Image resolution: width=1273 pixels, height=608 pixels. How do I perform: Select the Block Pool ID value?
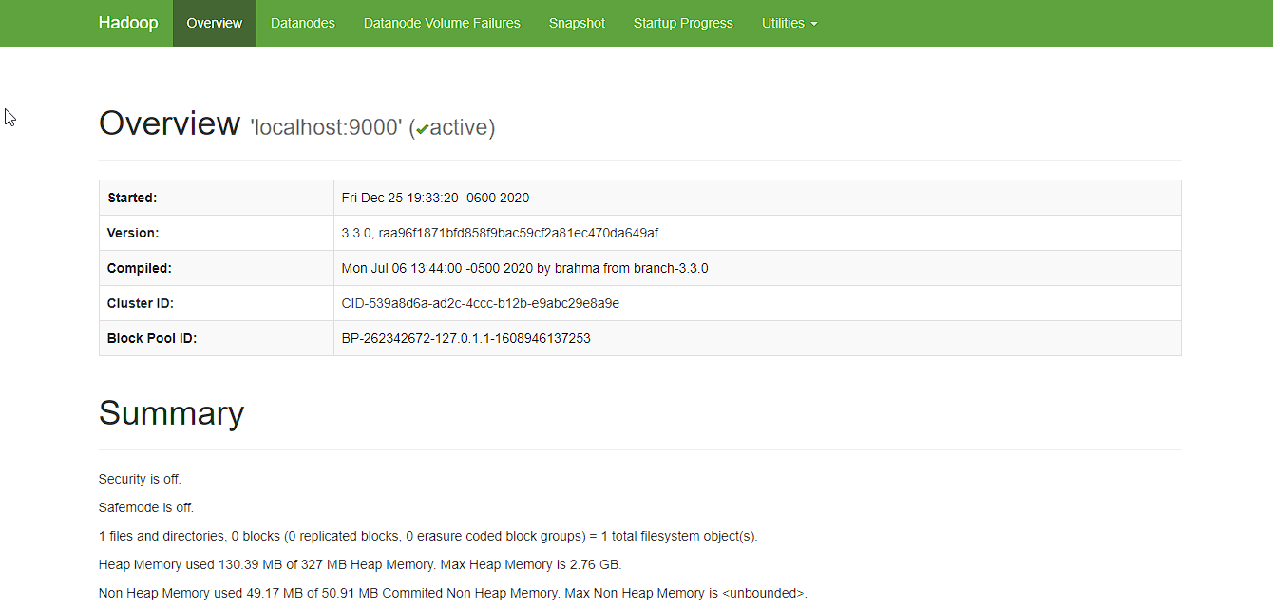[465, 337]
